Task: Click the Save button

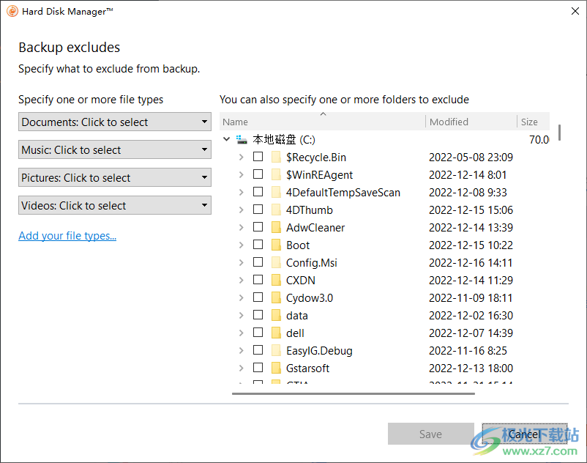Action: coord(431,434)
